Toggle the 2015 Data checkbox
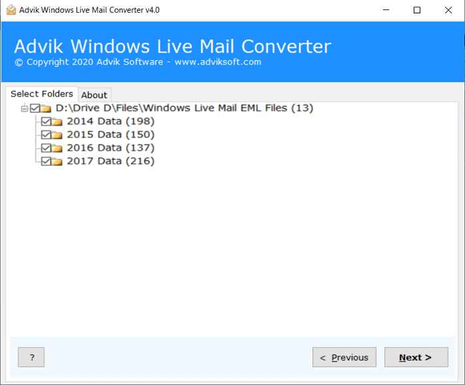This screenshot has height=385, width=465. 46,135
